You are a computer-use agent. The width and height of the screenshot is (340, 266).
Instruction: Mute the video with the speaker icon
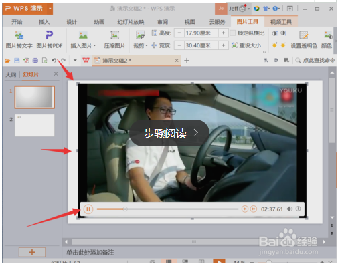point(290,209)
